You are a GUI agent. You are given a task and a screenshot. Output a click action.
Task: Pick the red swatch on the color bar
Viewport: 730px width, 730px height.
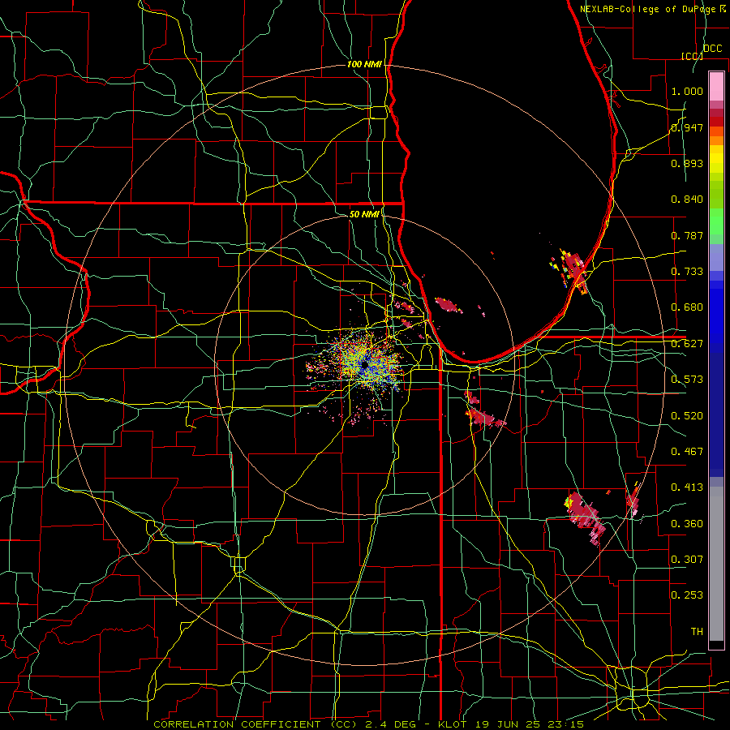[x=716, y=122]
